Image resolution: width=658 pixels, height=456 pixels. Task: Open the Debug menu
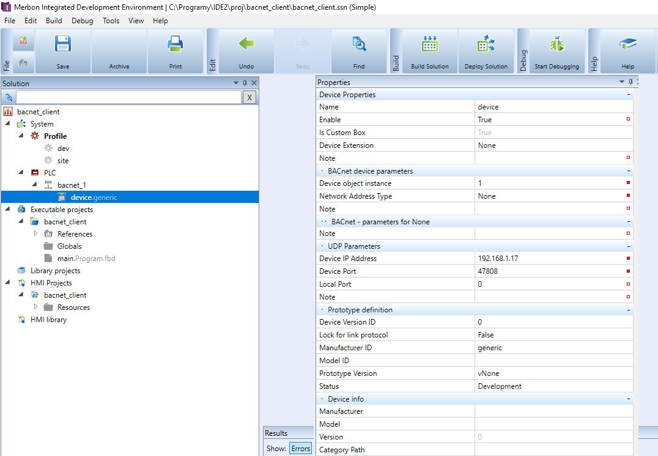pos(82,20)
